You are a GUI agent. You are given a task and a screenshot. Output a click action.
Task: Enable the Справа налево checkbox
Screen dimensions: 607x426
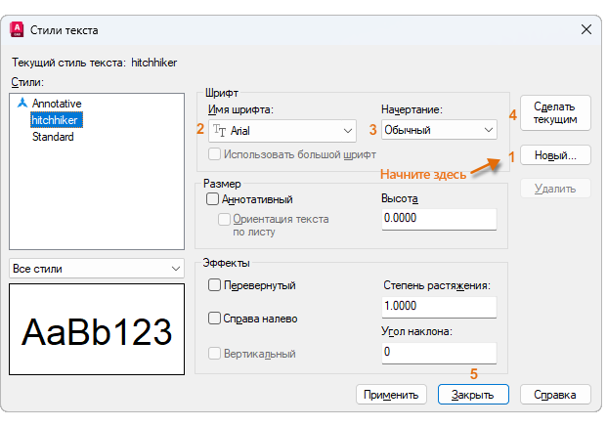pyautogui.click(x=214, y=319)
